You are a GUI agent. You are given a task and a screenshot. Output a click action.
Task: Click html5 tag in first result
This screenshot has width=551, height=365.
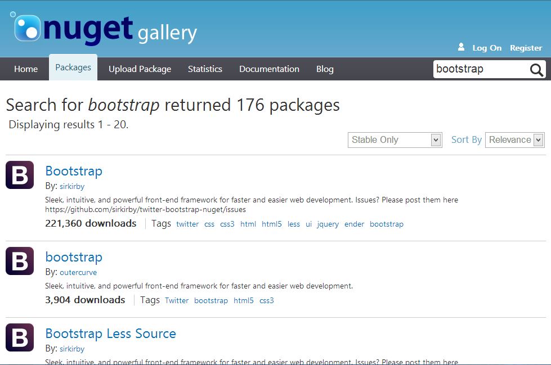click(x=272, y=224)
